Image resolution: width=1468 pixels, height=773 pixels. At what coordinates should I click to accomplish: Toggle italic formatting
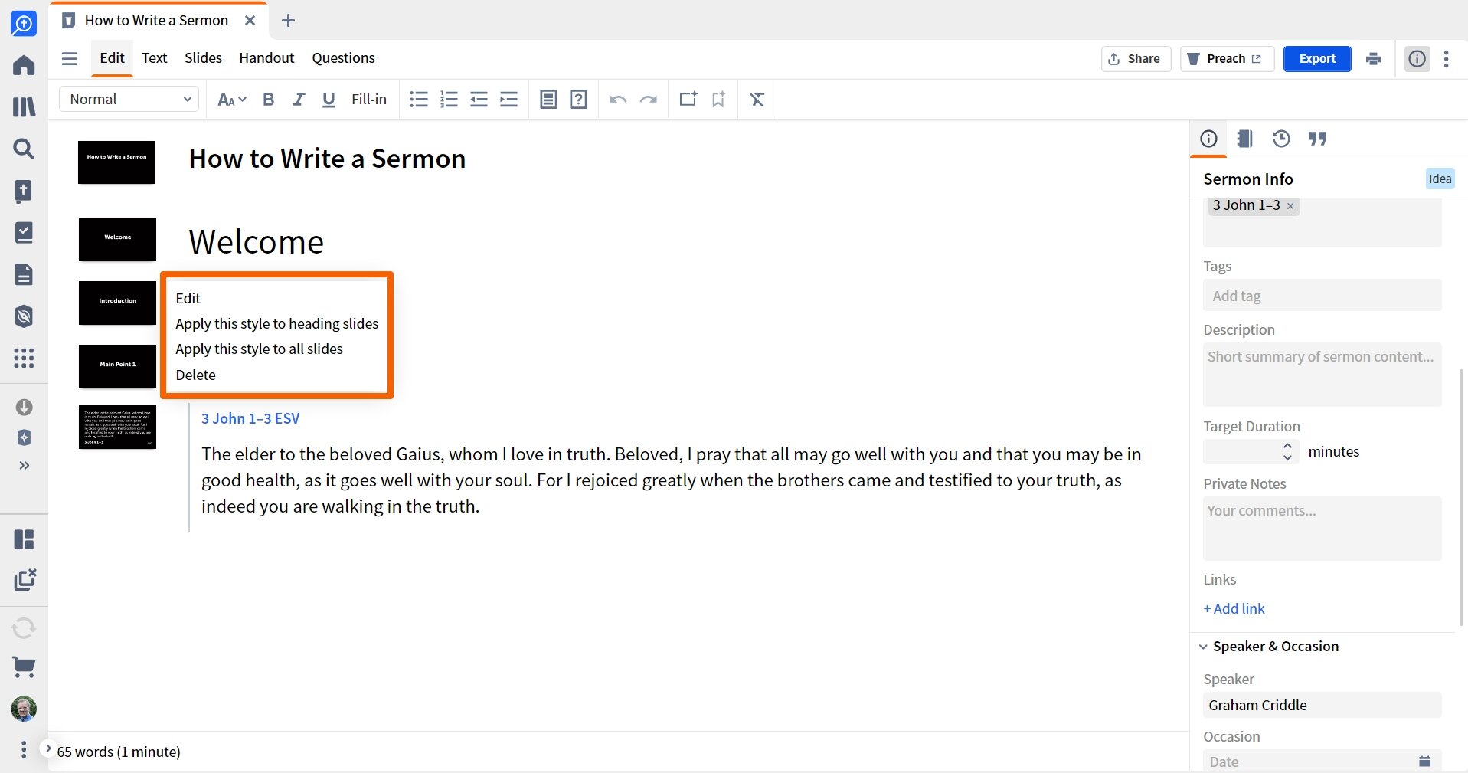coord(299,99)
